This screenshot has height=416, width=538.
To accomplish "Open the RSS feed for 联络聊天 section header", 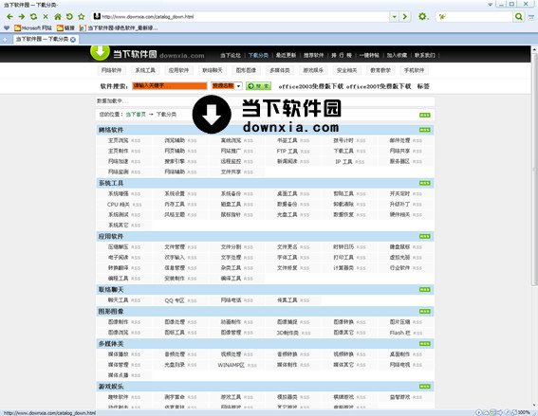I will pos(424,290).
